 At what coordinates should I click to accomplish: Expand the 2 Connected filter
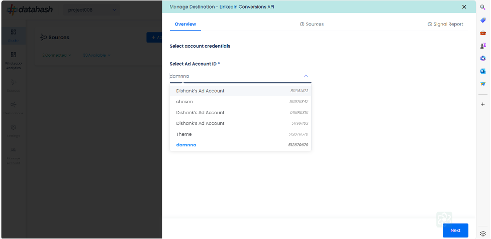click(x=57, y=55)
